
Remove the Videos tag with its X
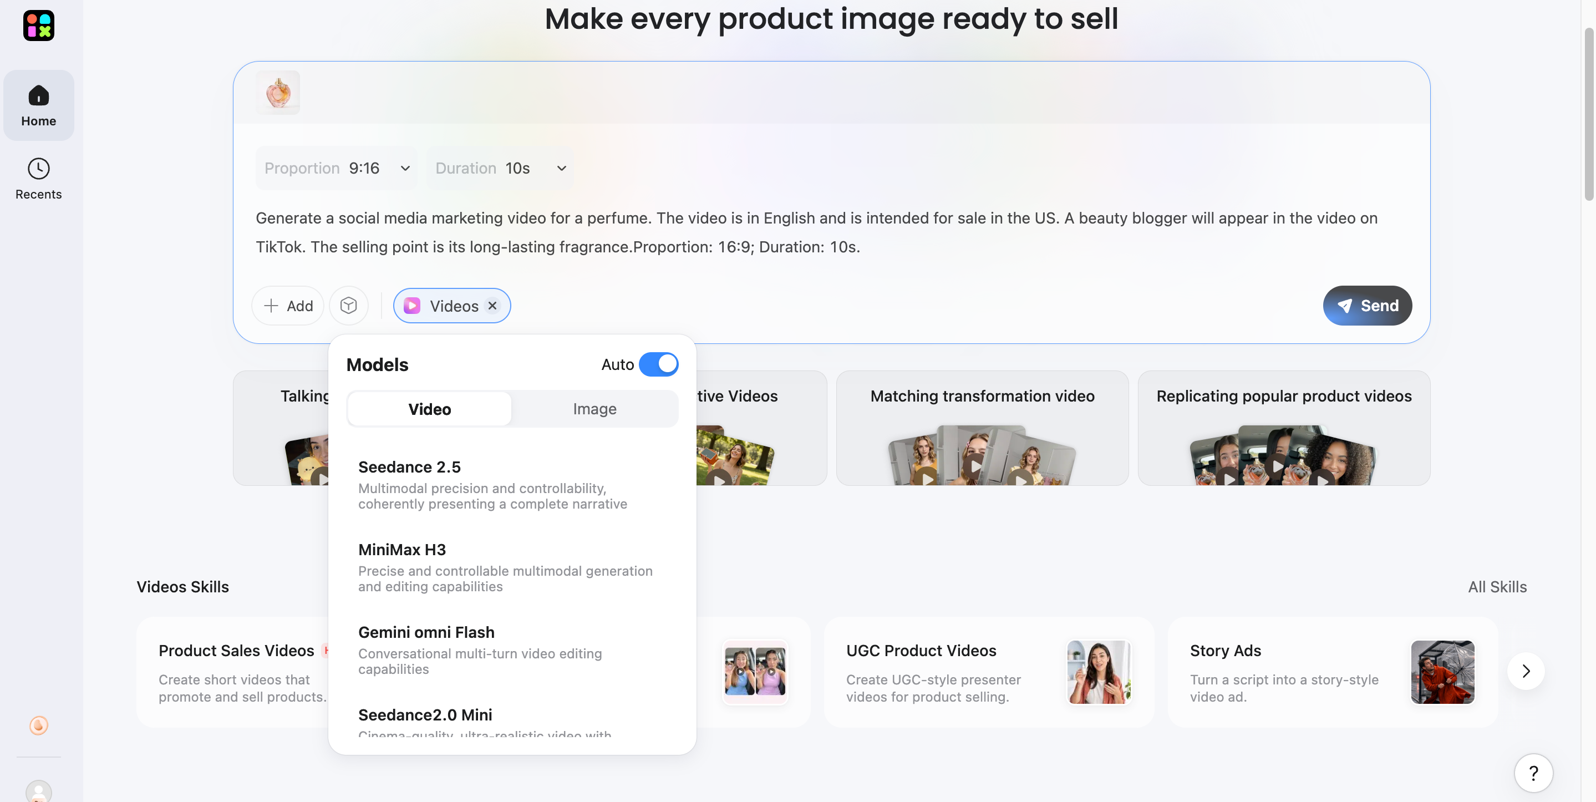point(492,306)
